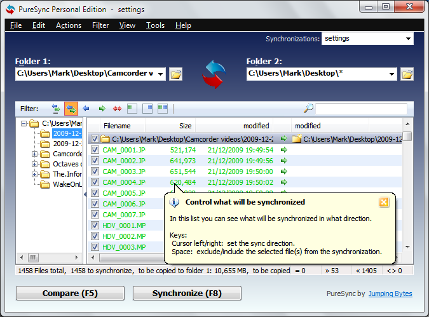Click the PureSync icon in the title bar
The width and height of the screenshot is (429, 317).
tap(10, 10)
